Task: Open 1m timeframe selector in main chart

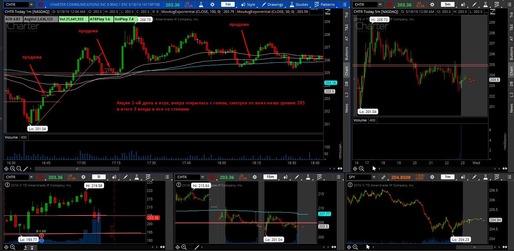Action: click(228, 5)
